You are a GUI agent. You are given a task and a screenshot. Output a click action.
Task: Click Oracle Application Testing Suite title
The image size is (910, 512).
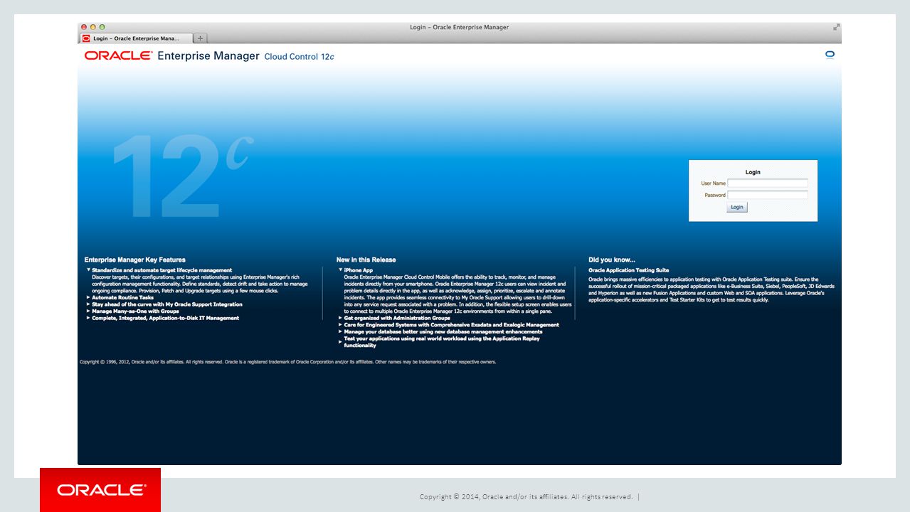click(628, 270)
